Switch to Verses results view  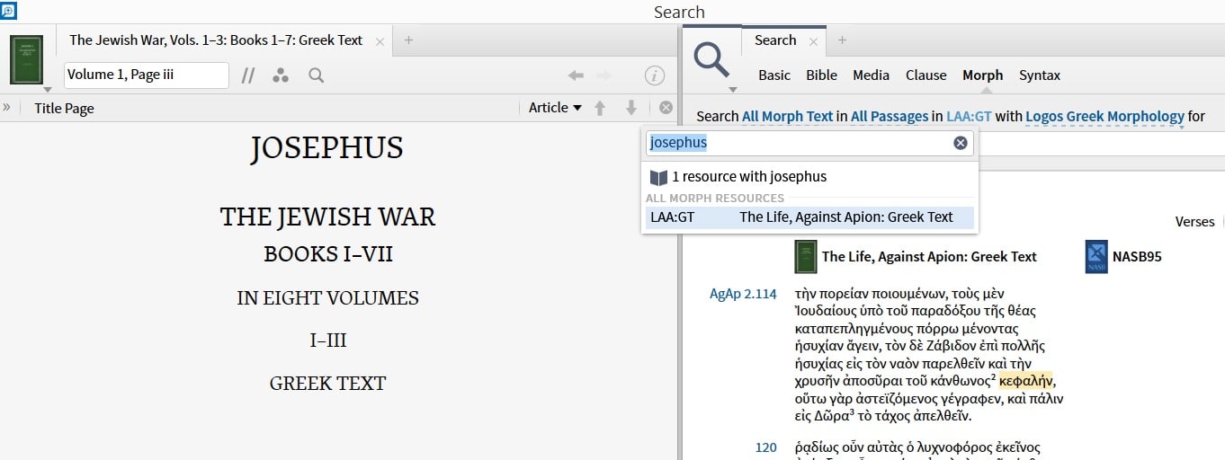pos(1194,221)
